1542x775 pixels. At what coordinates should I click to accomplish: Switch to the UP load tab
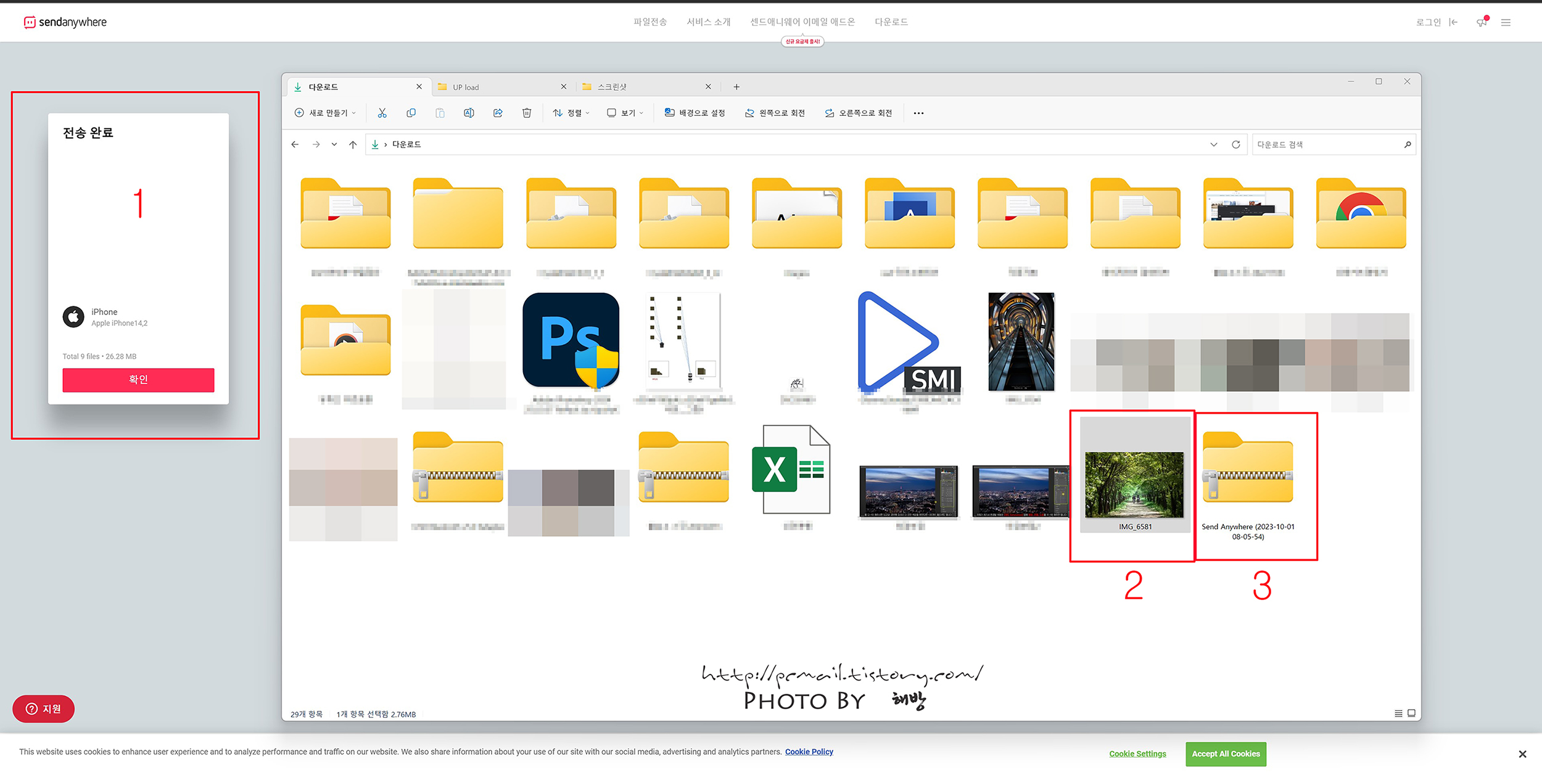493,87
